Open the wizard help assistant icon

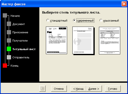pos(42,88)
